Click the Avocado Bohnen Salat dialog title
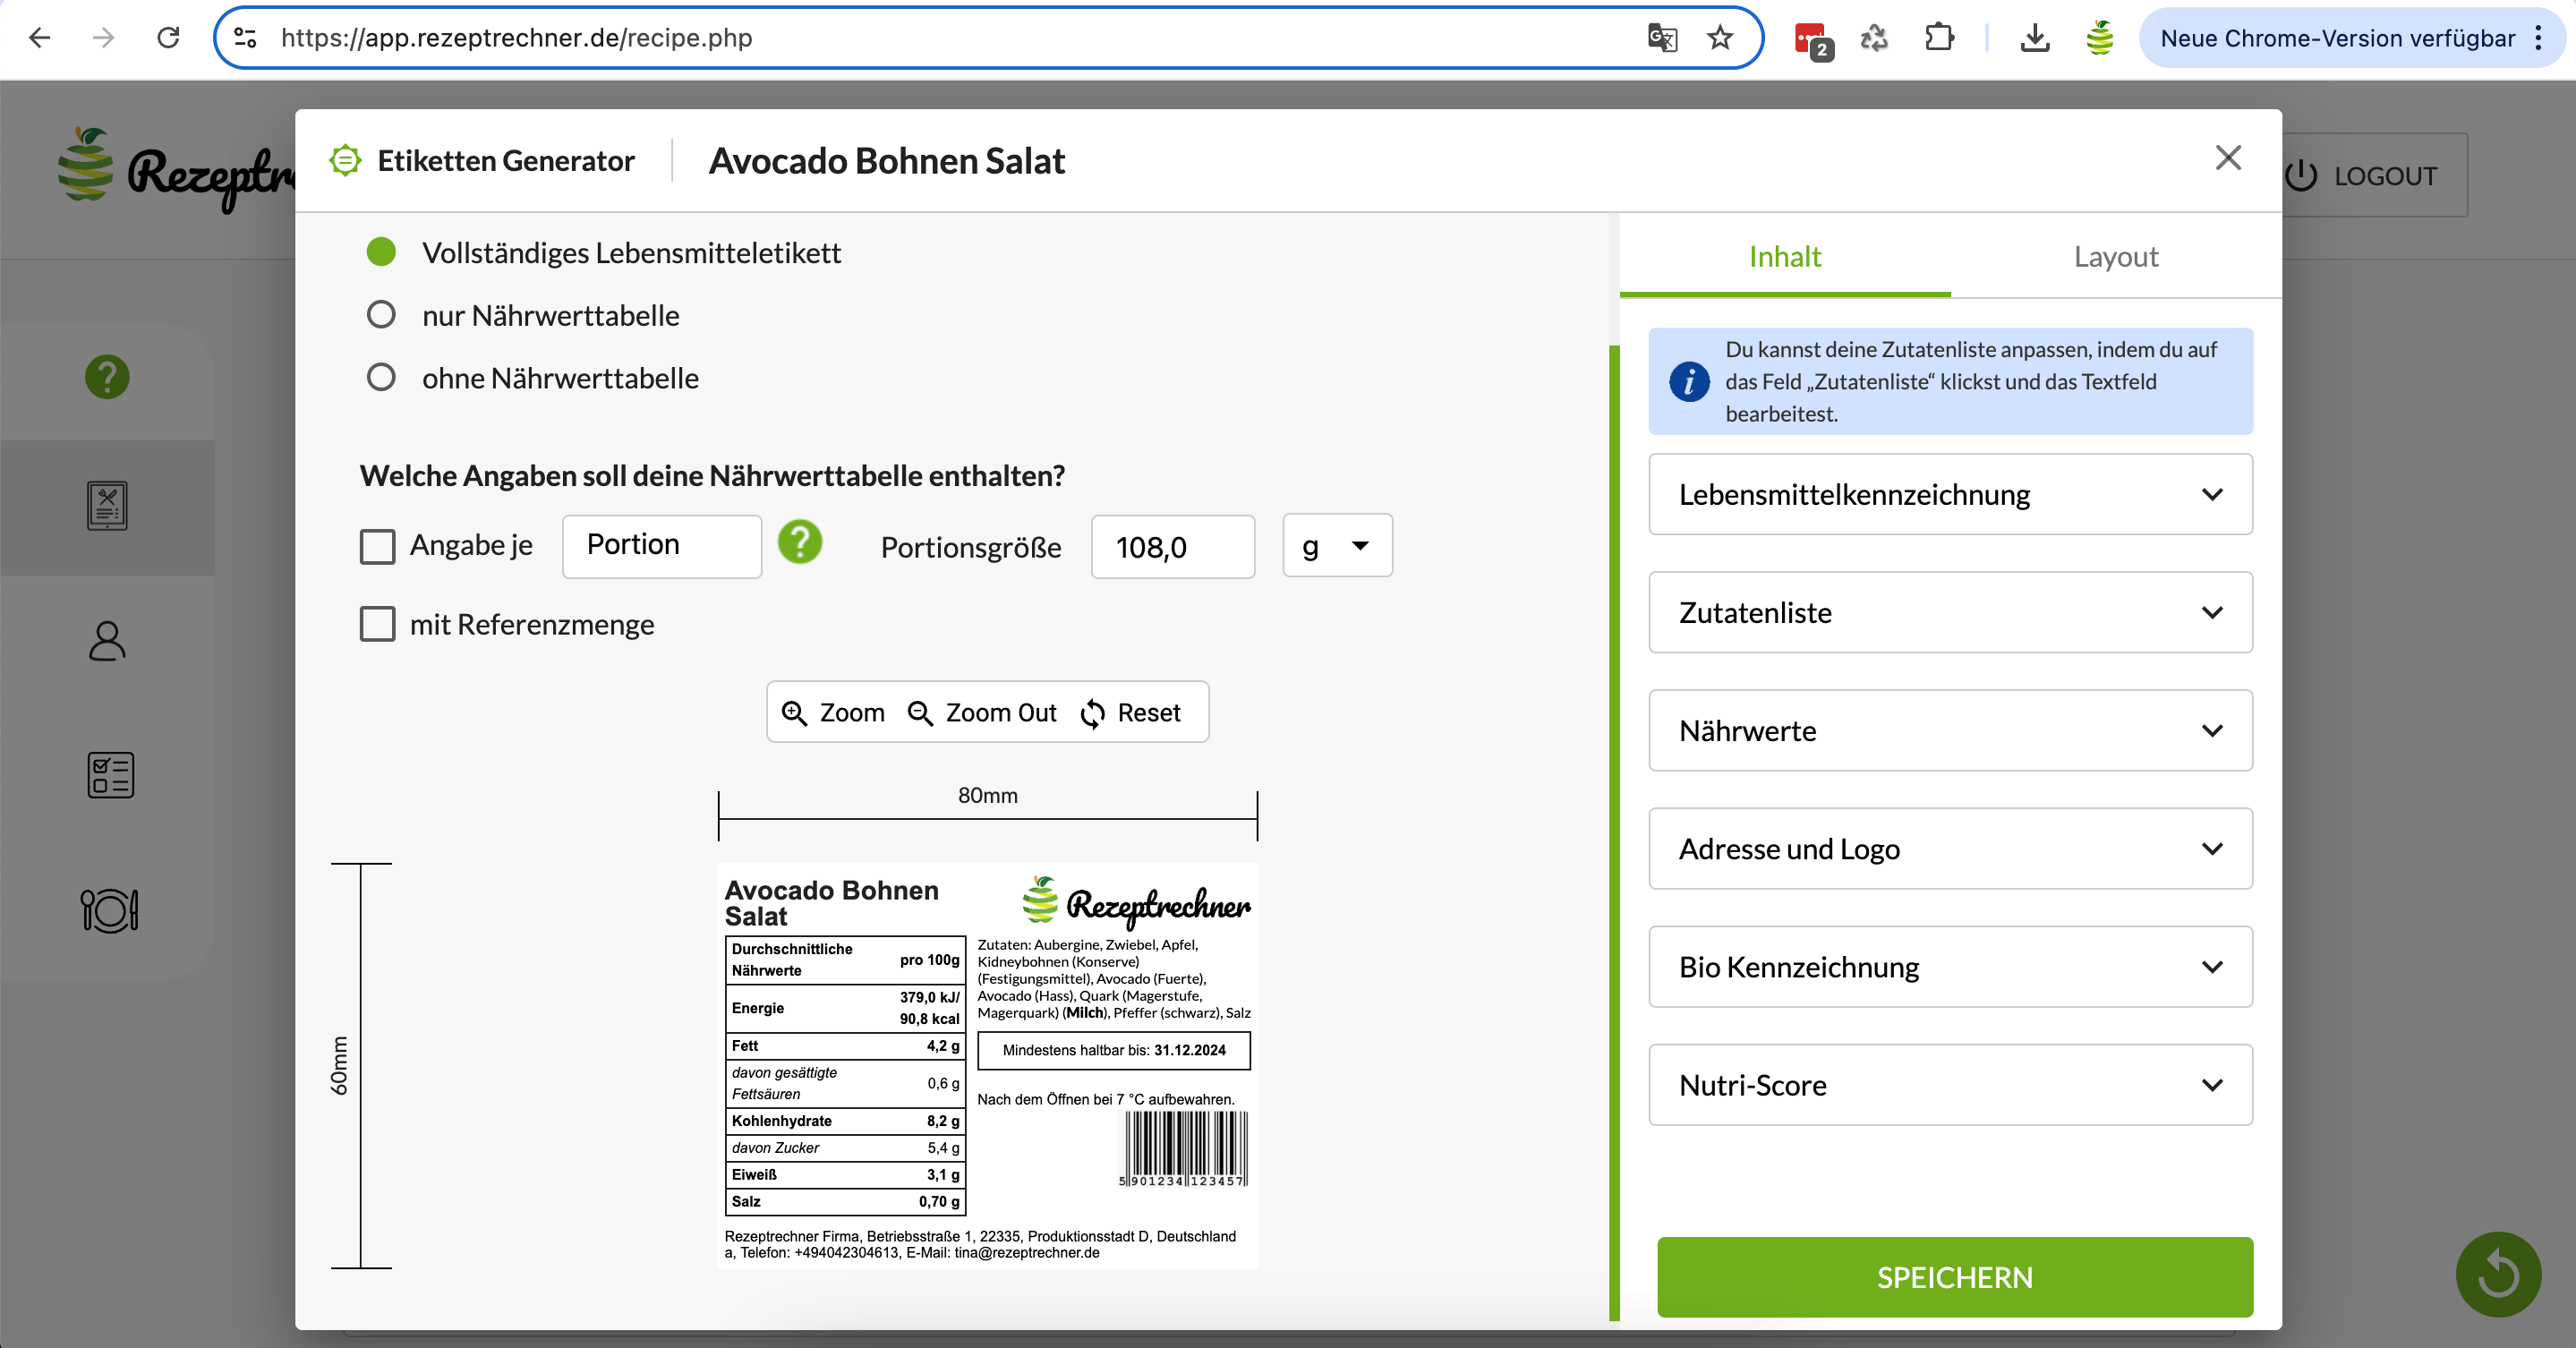The width and height of the screenshot is (2576, 1348). pyautogui.click(x=887, y=160)
